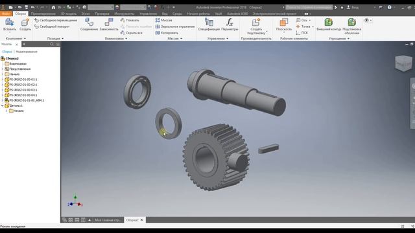Expand the PS-JRSKZ-01-01-00_ASM:1 node
The image size is (415, 233).
[3, 100]
